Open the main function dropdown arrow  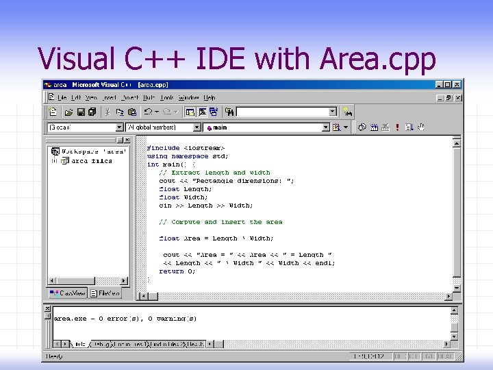click(326, 127)
